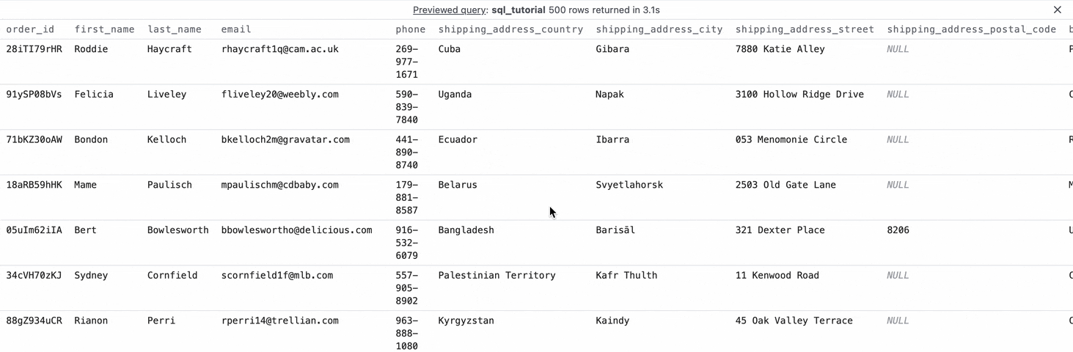This screenshot has width=1073, height=352.
Task: Select order ID cell 28iTI79rHR
Action: click(34, 49)
